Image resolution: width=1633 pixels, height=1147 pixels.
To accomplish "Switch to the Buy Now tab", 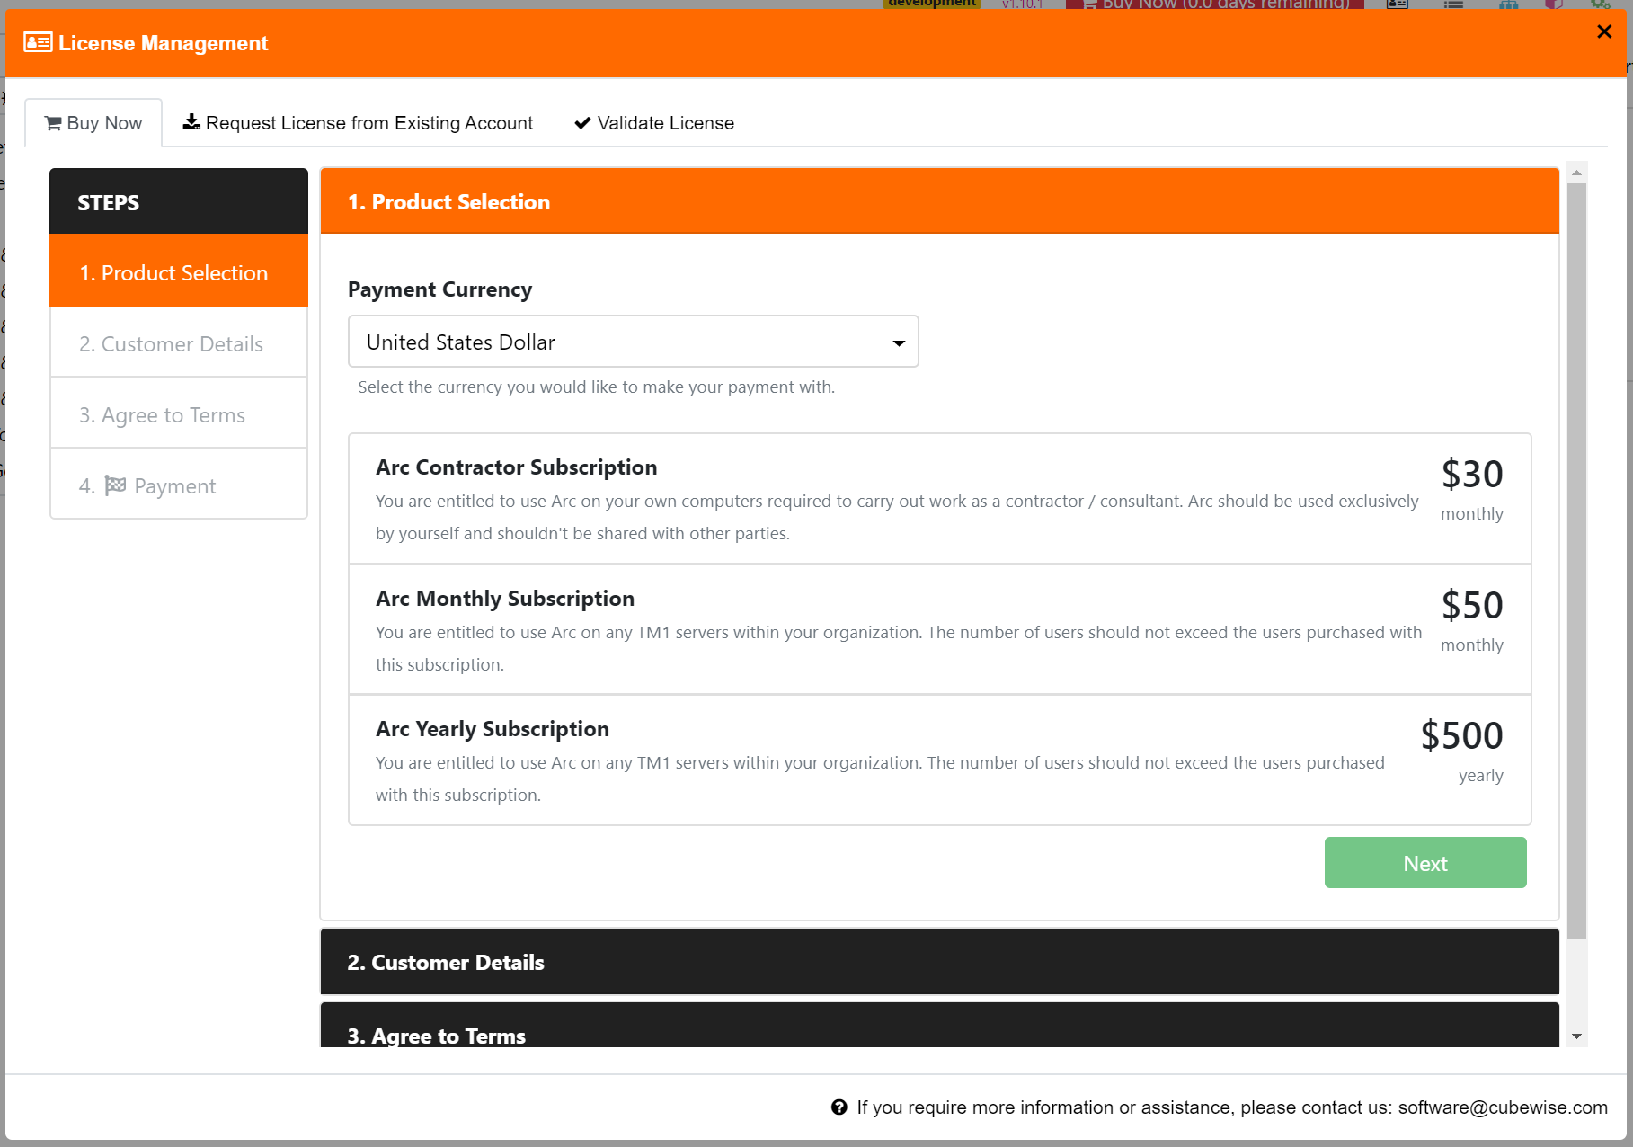I will [x=93, y=123].
